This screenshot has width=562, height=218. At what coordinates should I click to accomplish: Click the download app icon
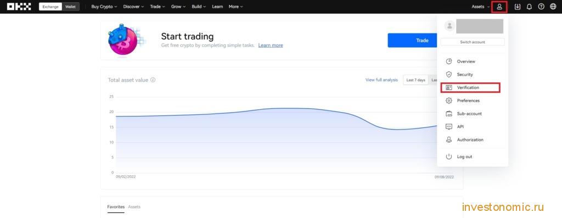517,7
